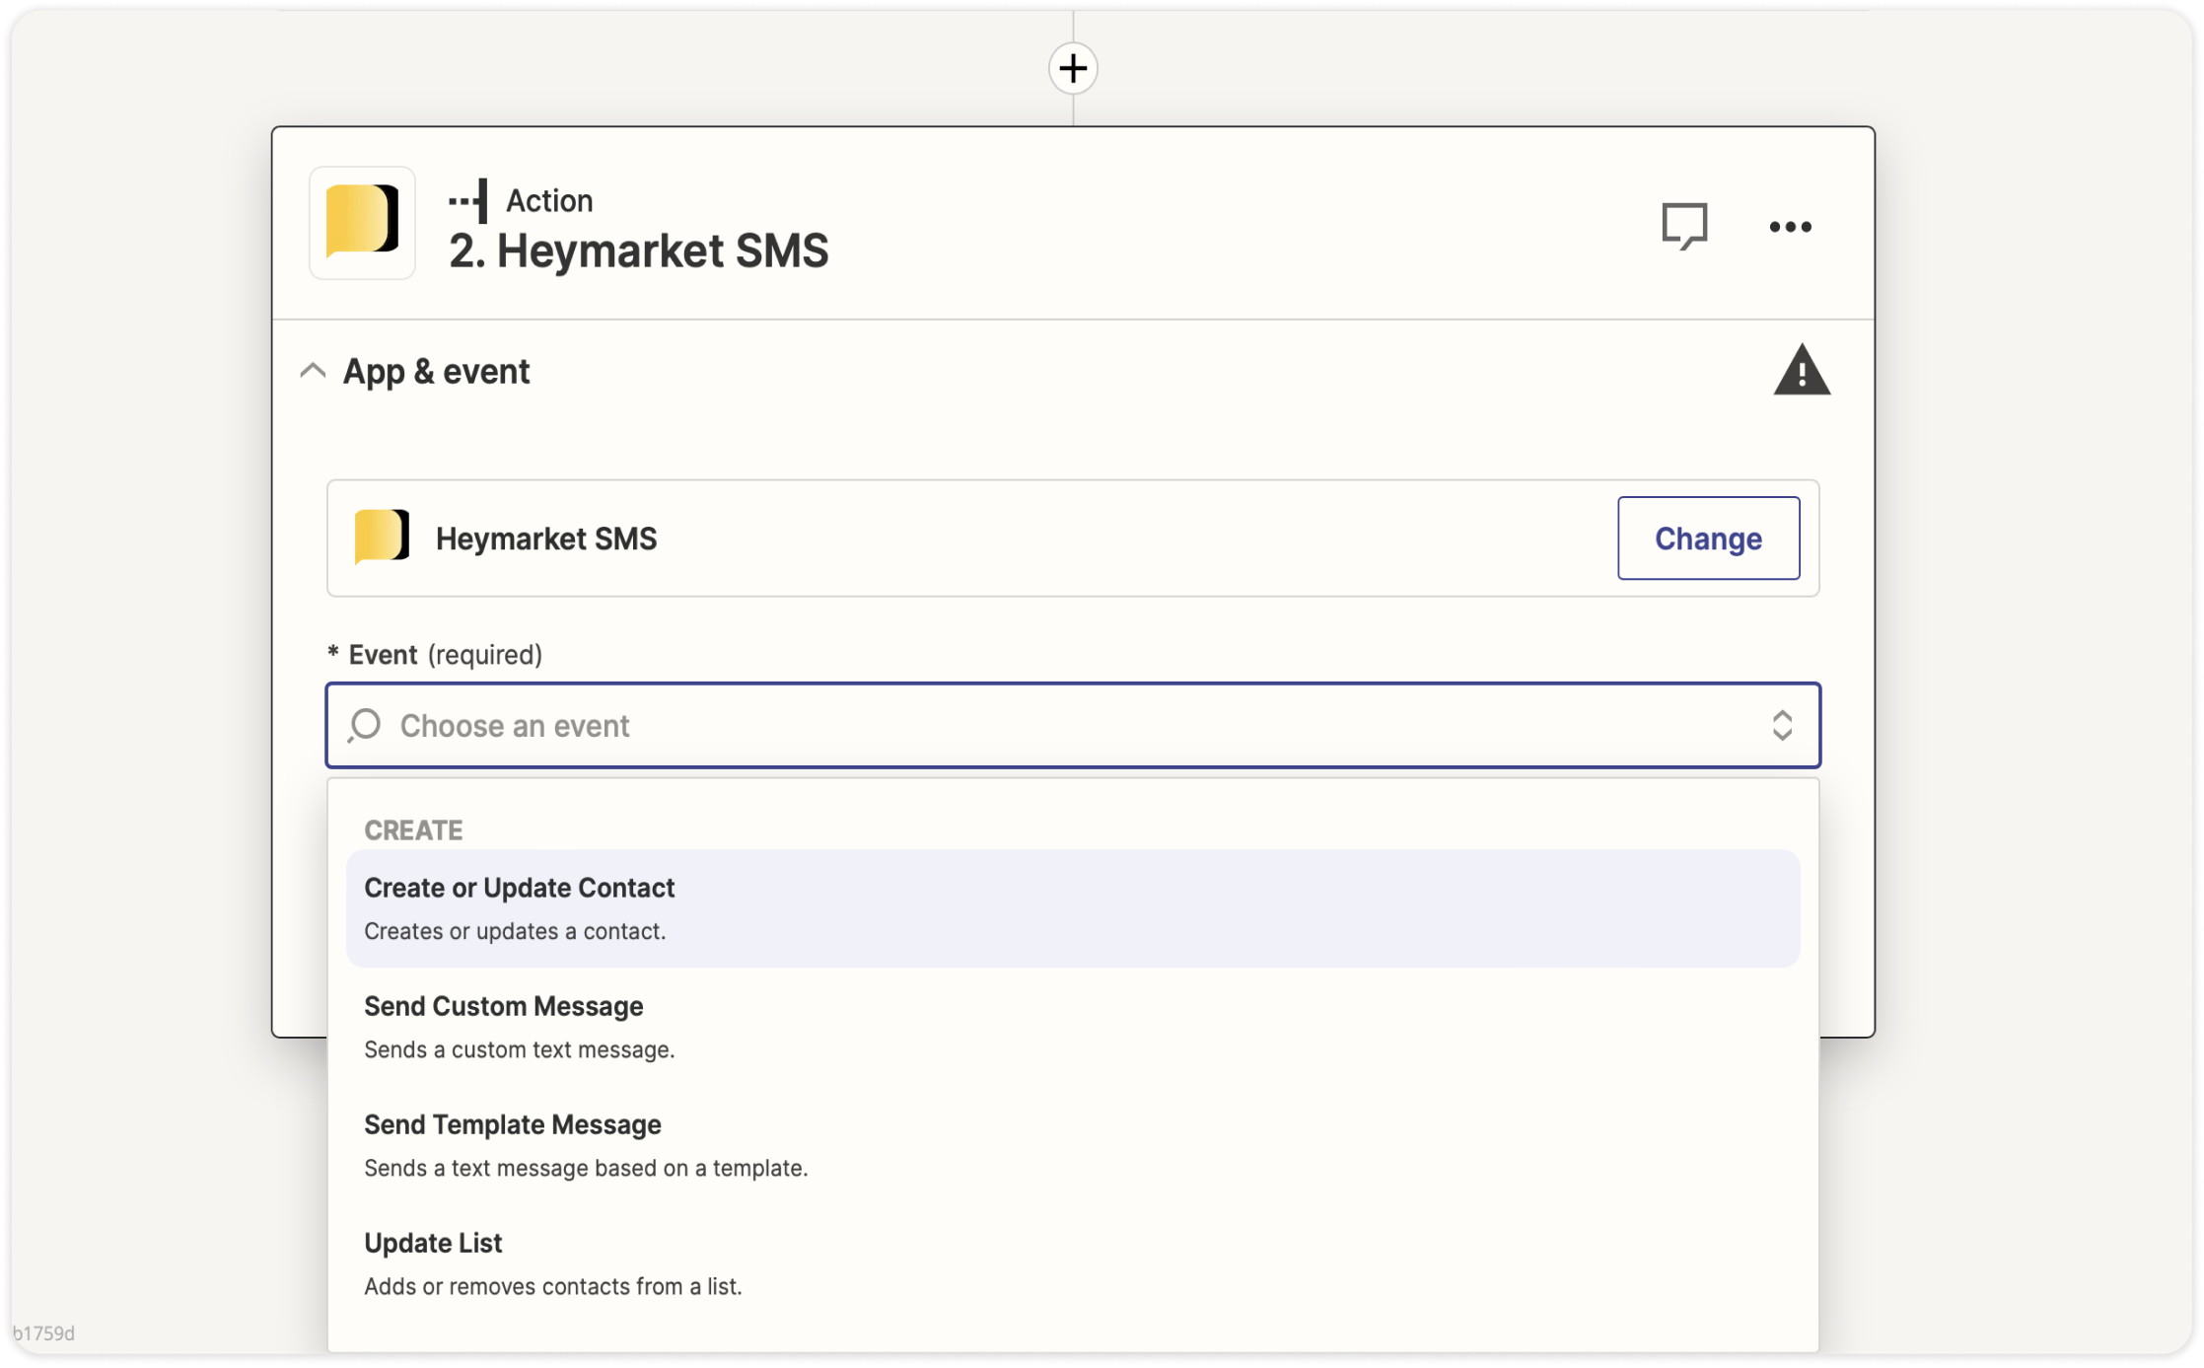Focus the Choose an event field
2204x1368 pixels.
pos(1073,725)
